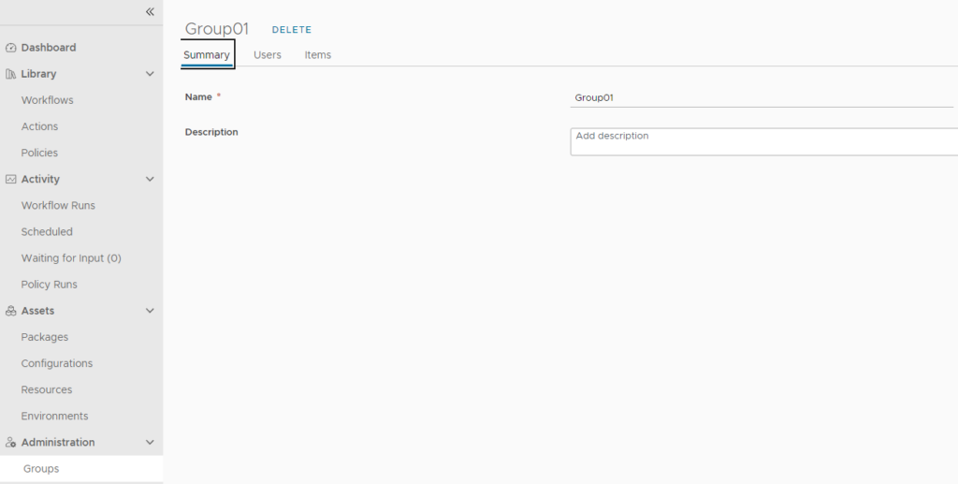The width and height of the screenshot is (958, 484).
Task: Open Policy Runs in the sidebar
Action: pyautogui.click(x=49, y=285)
